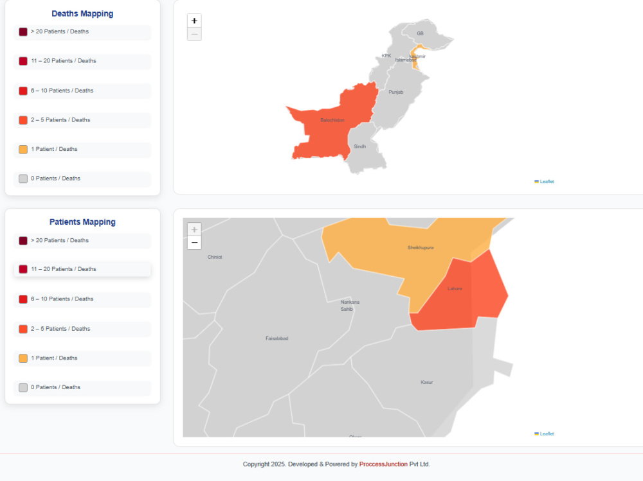The image size is (643, 481).
Task: Click 0 Patients swatch in Deaths Mapping
Action: [23, 179]
